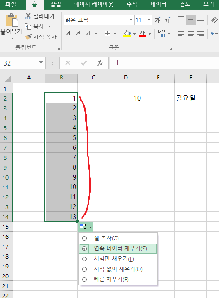Insert function with fx icon
The image size is (219, 298).
(100, 63)
